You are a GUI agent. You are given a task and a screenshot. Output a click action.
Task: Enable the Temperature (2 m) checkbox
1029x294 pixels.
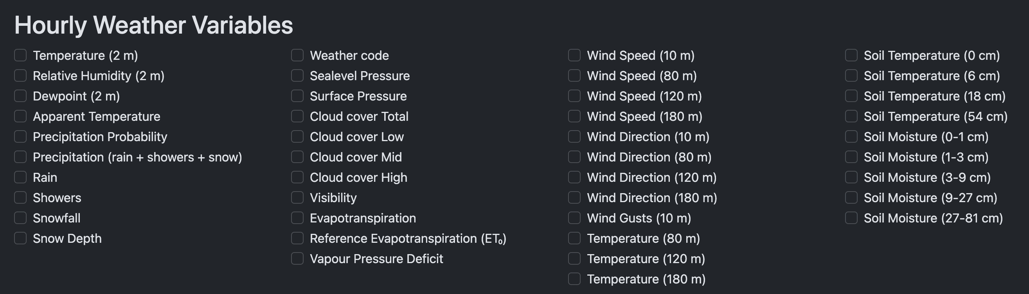(20, 56)
